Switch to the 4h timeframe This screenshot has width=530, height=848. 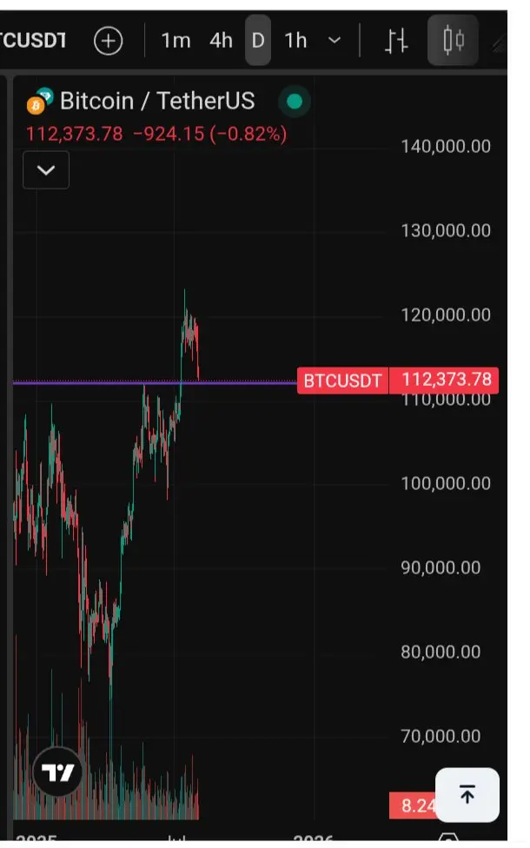click(x=221, y=41)
